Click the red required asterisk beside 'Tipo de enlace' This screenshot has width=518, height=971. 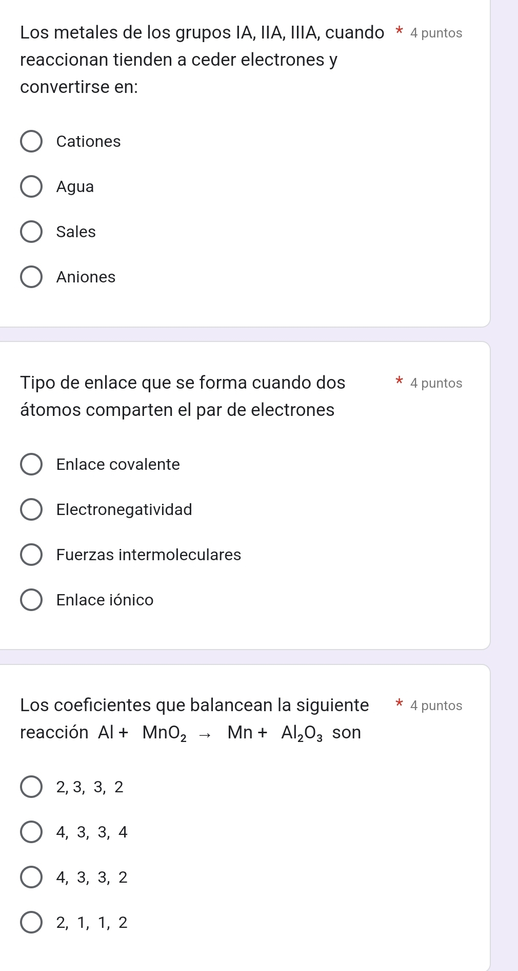click(x=399, y=382)
